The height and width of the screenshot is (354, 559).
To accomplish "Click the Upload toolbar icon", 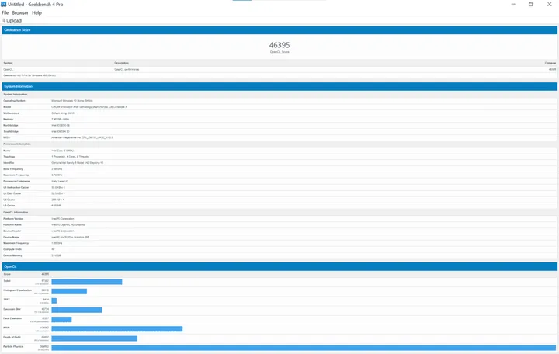I will [x=5, y=21].
